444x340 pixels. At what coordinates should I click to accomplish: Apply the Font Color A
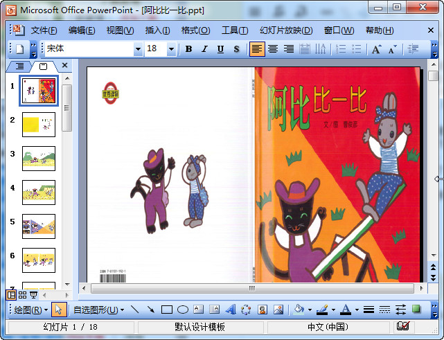click(346, 310)
